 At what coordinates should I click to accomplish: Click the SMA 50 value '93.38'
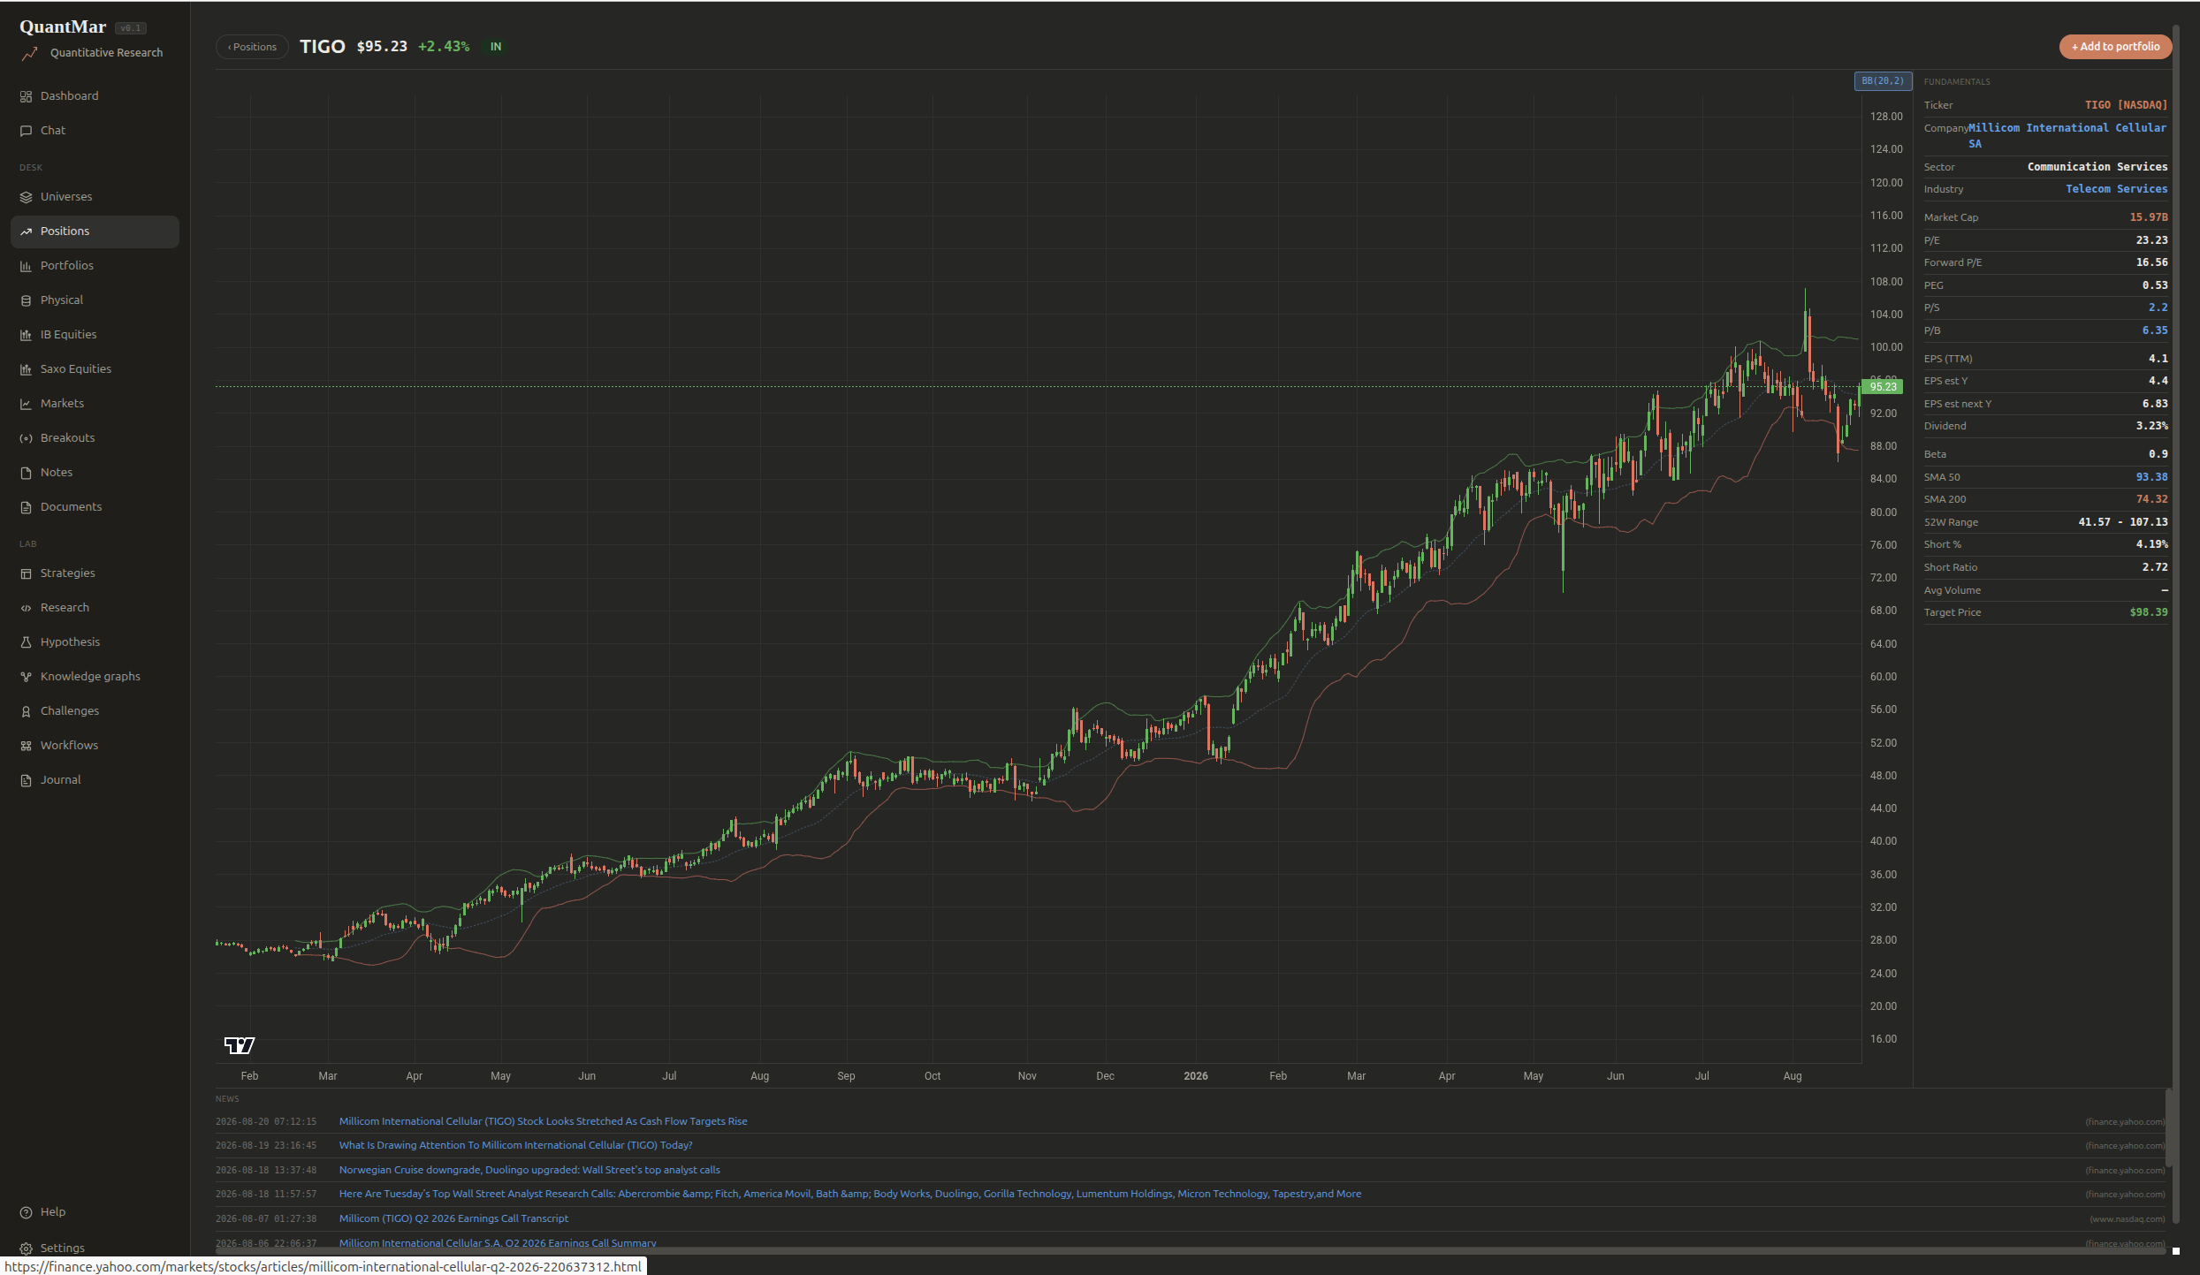2151,477
